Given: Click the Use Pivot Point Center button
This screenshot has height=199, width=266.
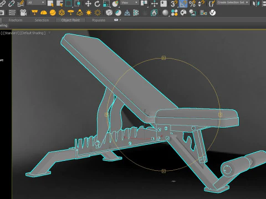Looking at the screenshot, I should tap(144, 3).
